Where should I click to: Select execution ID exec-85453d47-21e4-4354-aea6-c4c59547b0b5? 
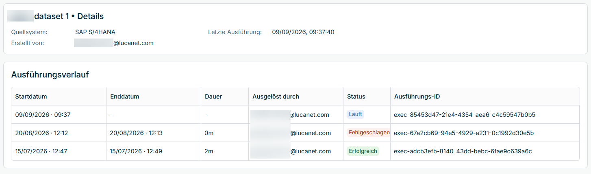(465, 115)
